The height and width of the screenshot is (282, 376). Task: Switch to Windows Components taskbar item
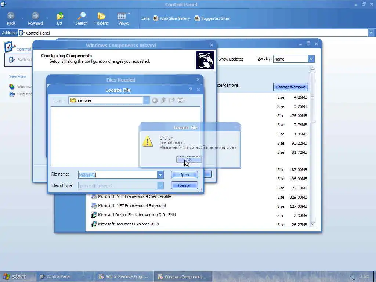(183, 276)
